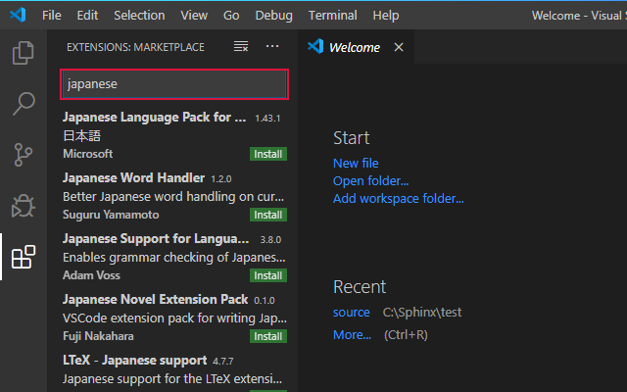
Task: Click the VS Code logo icon
Action: pos(18,16)
